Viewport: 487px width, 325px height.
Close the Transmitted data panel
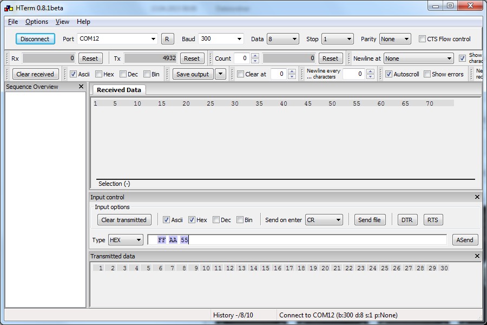click(x=477, y=256)
